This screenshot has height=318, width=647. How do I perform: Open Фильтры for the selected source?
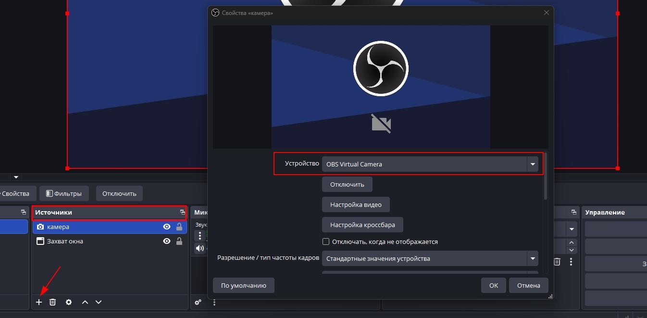click(x=64, y=193)
